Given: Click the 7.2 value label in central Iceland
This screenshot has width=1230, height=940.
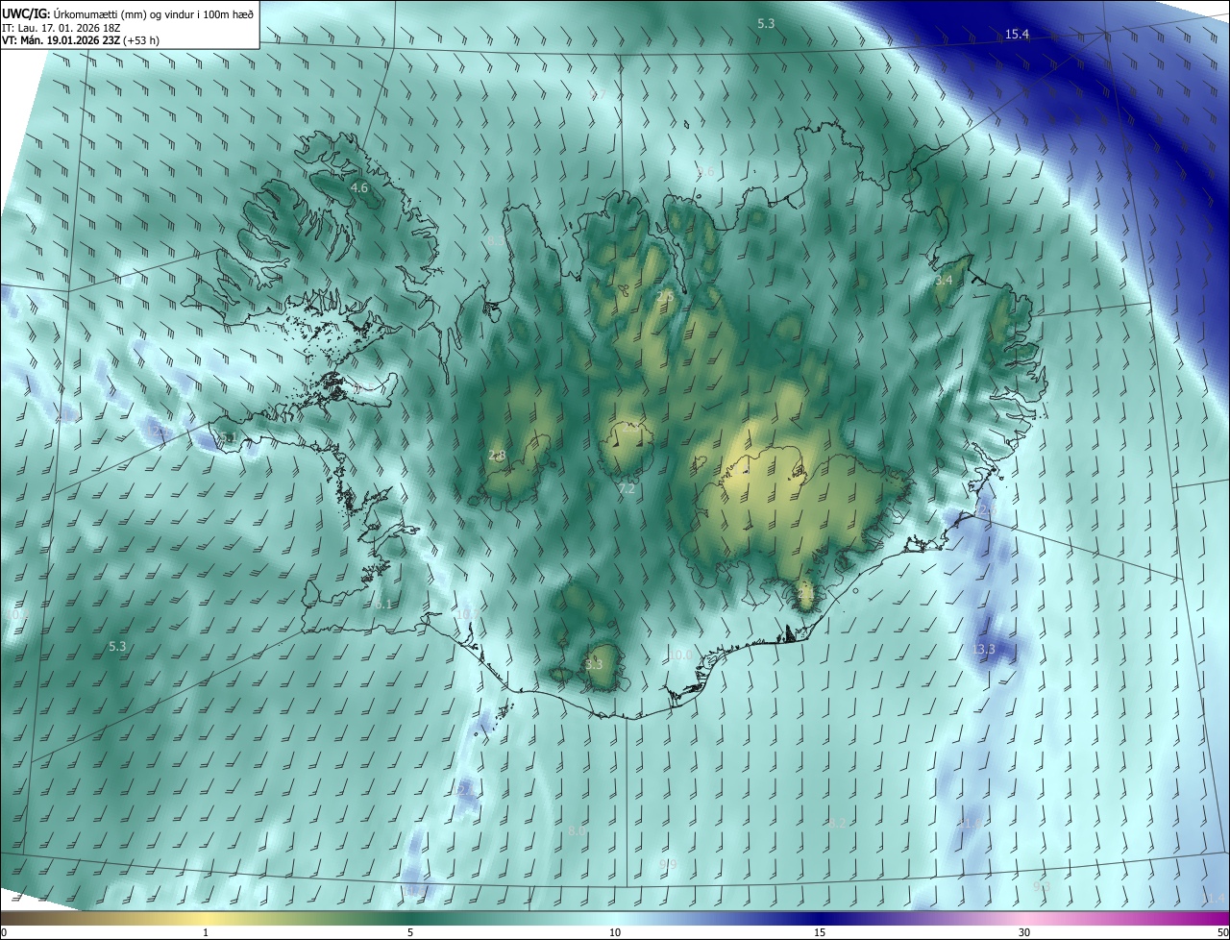Looking at the screenshot, I should (627, 489).
